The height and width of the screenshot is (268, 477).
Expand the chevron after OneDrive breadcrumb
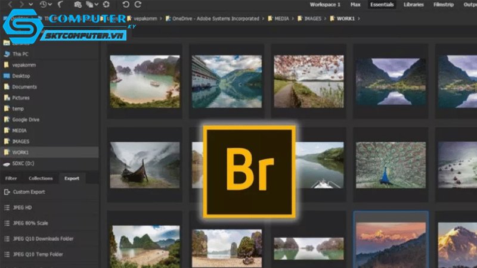pos(263,18)
